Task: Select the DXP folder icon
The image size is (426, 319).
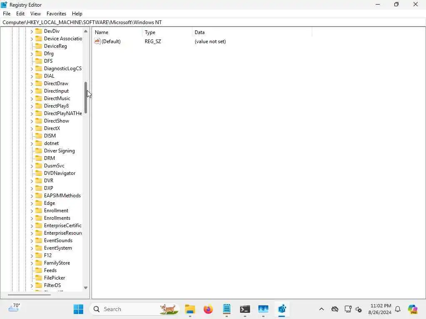Action: tap(39, 188)
